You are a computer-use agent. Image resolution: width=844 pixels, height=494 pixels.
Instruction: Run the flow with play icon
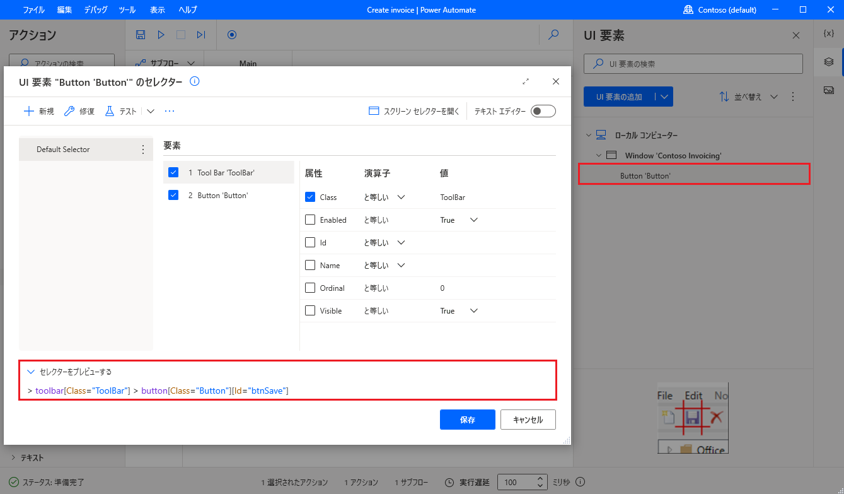[161, 35]
